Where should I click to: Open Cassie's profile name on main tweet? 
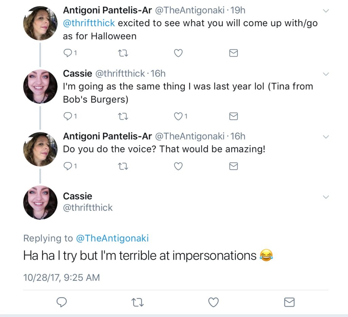[x=77, y=196]
